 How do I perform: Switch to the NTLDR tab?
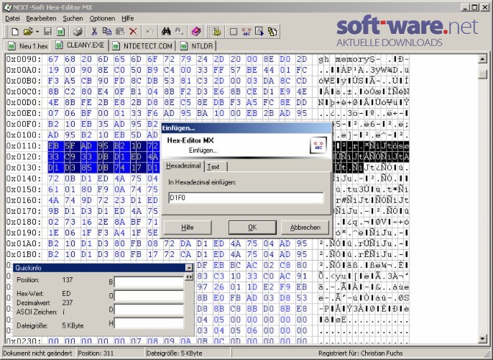coord(197,46)
